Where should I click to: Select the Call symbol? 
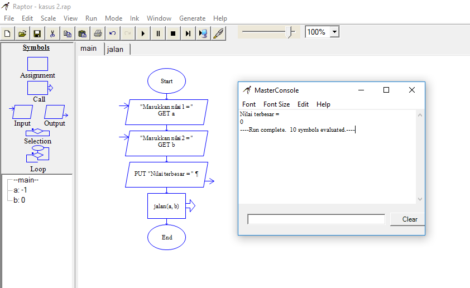40,88
